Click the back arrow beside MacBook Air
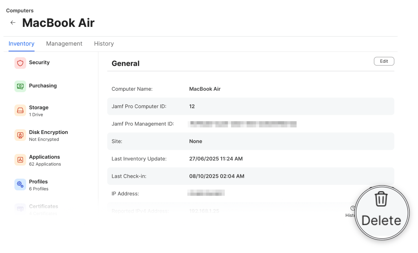The width and height of the screenshot is (418, 253). click(x=13, y=23)
